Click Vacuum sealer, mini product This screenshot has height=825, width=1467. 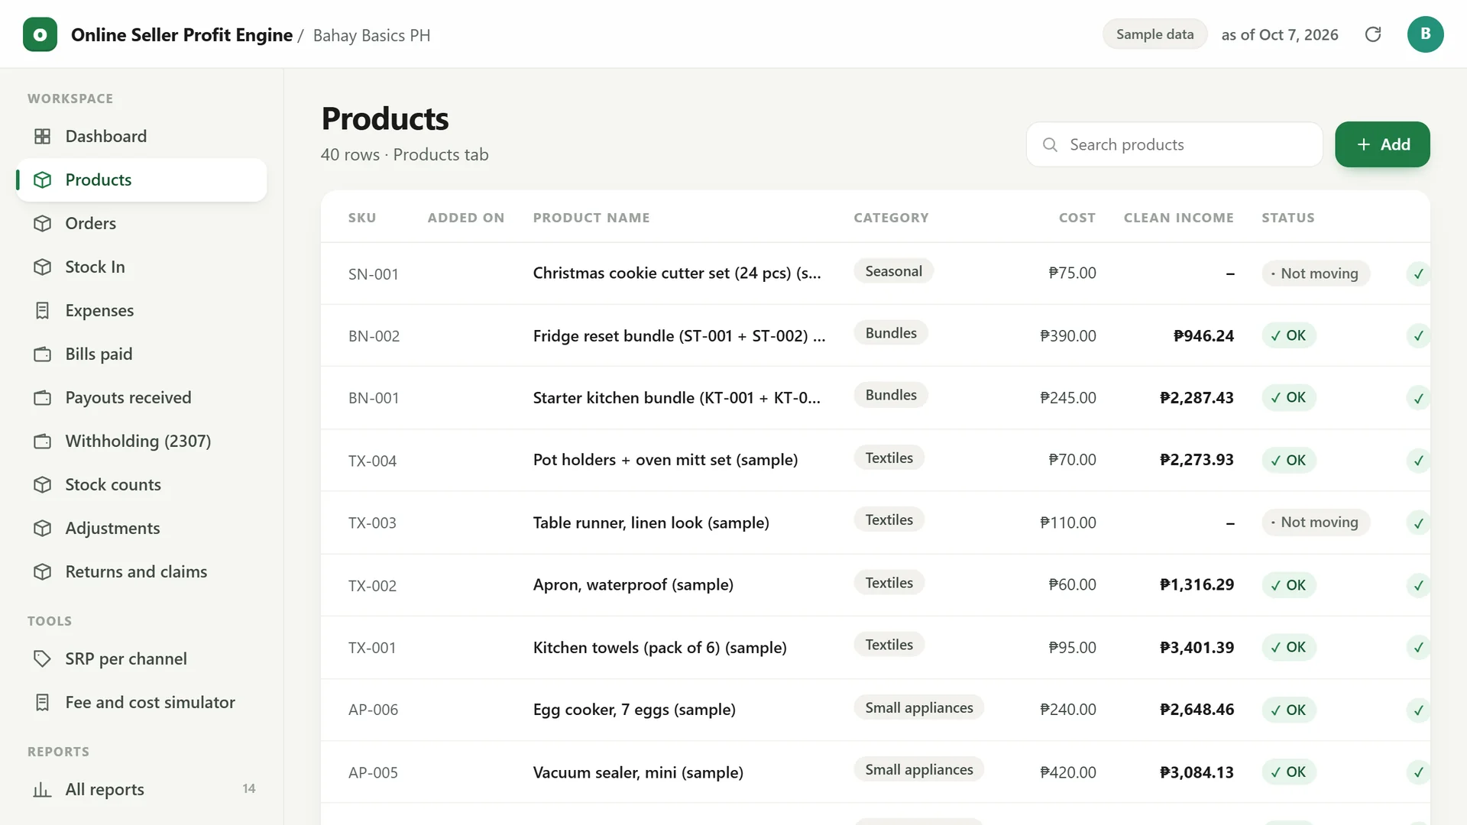click(638, 772)
